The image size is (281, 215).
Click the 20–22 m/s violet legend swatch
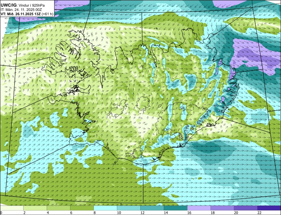click(x=246, y=208)
